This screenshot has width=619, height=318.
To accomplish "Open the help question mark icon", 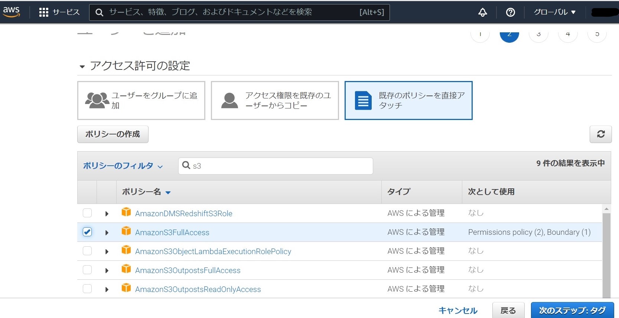I will 511,12.
